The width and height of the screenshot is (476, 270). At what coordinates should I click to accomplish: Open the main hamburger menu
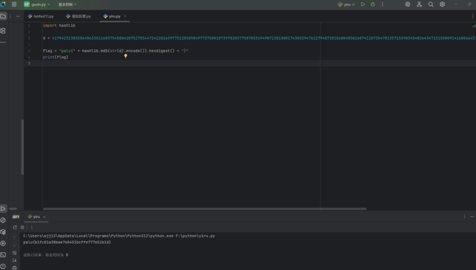pos(14,4)
